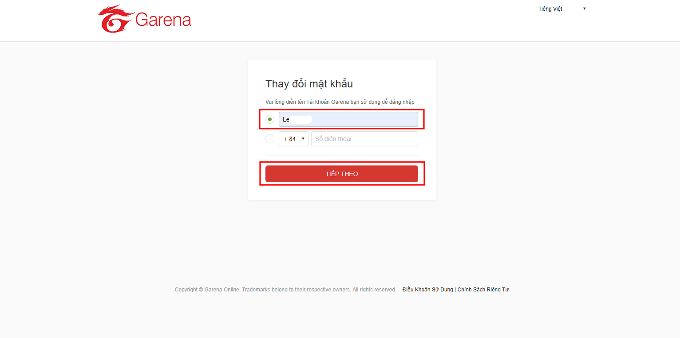This screenshot has height=338, width=680.
Task: Click the Trademarks belong to owners text
Action: click(x=296, y=290)
